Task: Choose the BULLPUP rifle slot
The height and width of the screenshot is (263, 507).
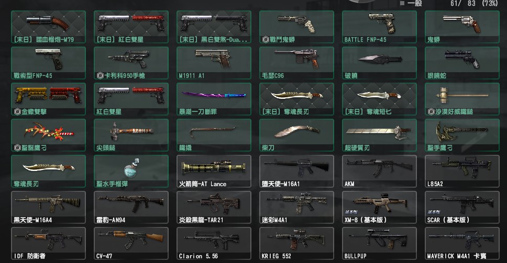Action: (379, 244)
